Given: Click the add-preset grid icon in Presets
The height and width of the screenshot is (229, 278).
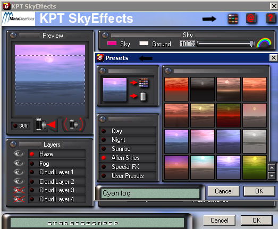Looking at the screenshot, I should pos(144,83).
